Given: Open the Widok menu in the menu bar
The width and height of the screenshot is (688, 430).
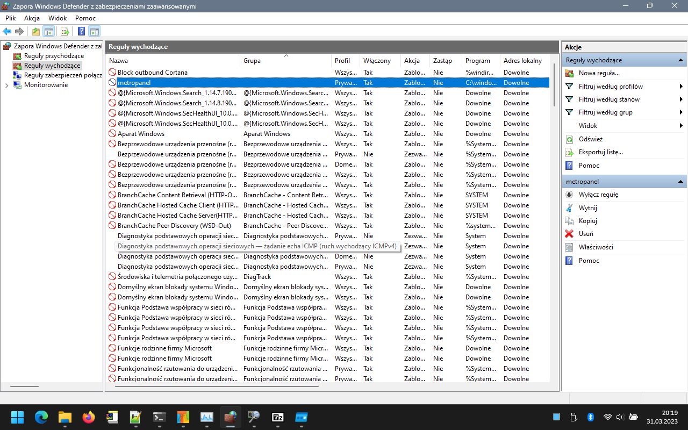Looking at the screenshot, I should pos(58,18).
